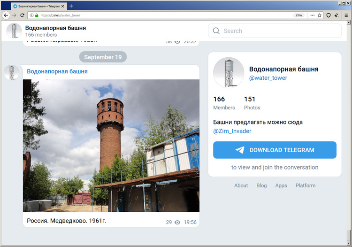Click text to view and join the conversation

[x=275, y=167]
